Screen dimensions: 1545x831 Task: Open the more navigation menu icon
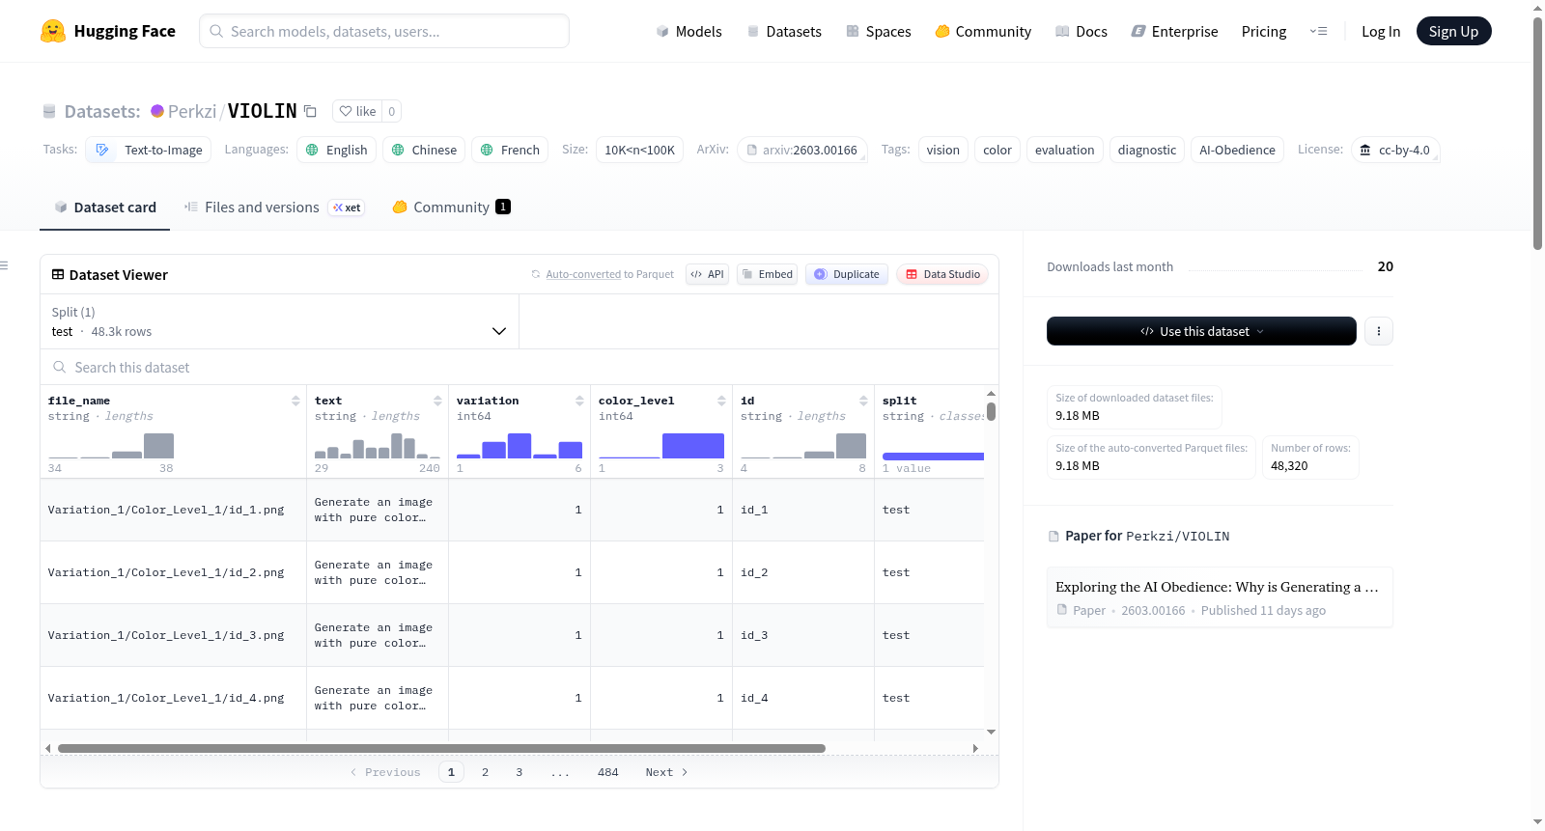click(1318, 31)
